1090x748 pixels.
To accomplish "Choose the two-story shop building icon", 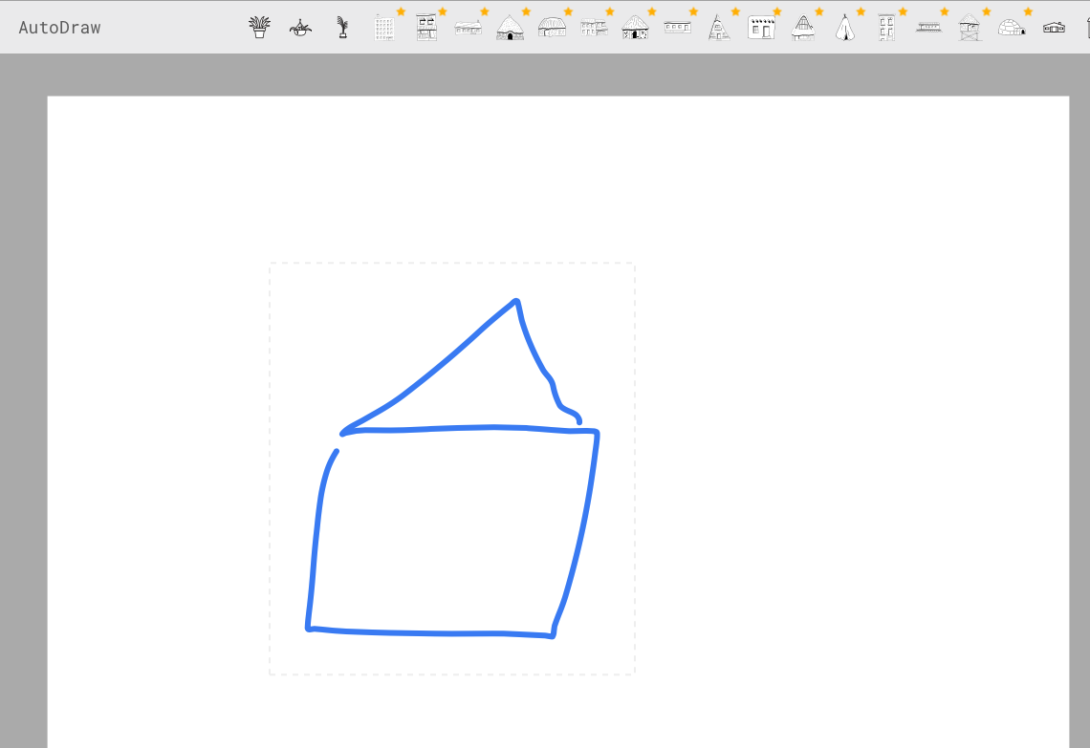I will click(426, 27).
